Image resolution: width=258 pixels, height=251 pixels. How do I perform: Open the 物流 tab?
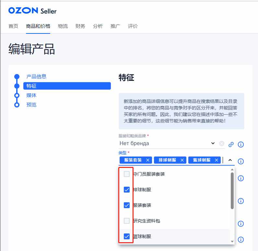[x=63, y=26]
